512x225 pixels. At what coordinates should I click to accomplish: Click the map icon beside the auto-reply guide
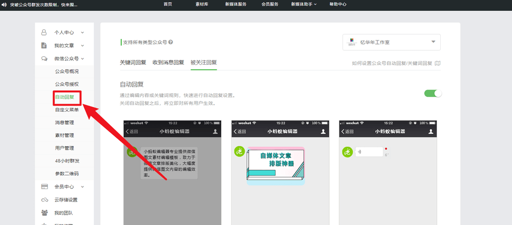click(x=438, y=64)
